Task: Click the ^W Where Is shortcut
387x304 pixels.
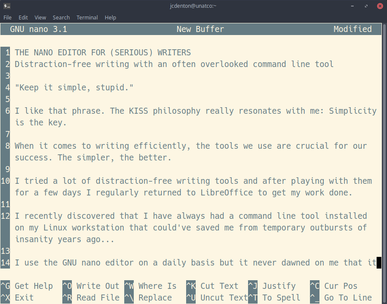Action: pos(151,286)
